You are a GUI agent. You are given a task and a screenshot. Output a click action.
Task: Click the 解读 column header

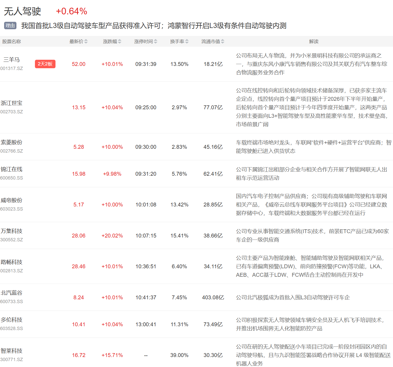314,42
